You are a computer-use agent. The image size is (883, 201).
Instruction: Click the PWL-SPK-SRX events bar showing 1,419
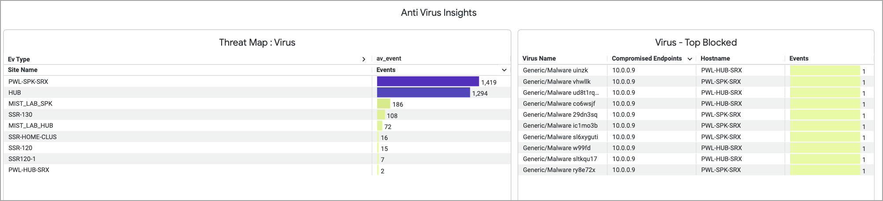(427, 81)
